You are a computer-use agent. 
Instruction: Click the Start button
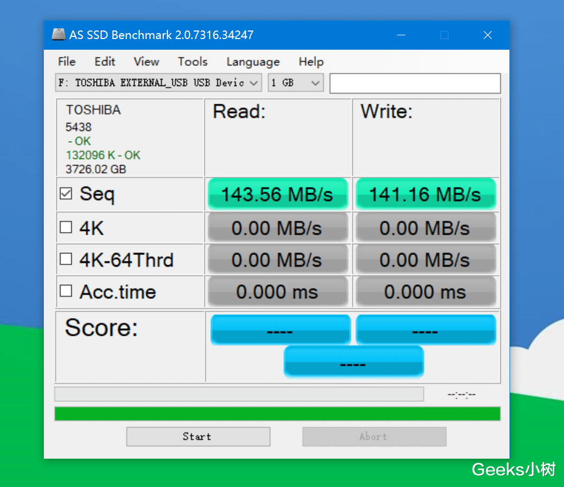pos(198,437)
